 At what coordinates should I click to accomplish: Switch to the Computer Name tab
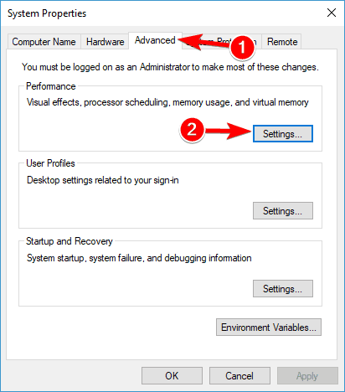pyautogui.click(x=44, y=42)
